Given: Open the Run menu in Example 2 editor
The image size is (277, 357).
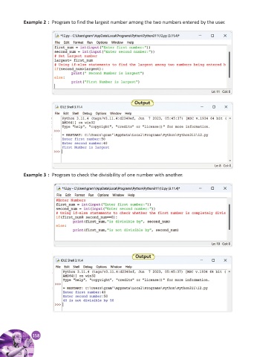Looking at the screenshot, I should tap(90, 42).
